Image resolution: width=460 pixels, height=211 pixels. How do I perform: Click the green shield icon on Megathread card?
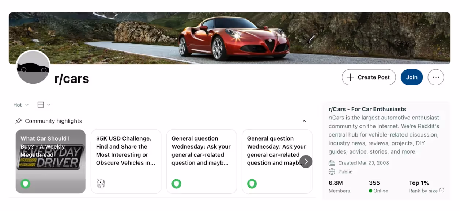(x=25, y=184)
